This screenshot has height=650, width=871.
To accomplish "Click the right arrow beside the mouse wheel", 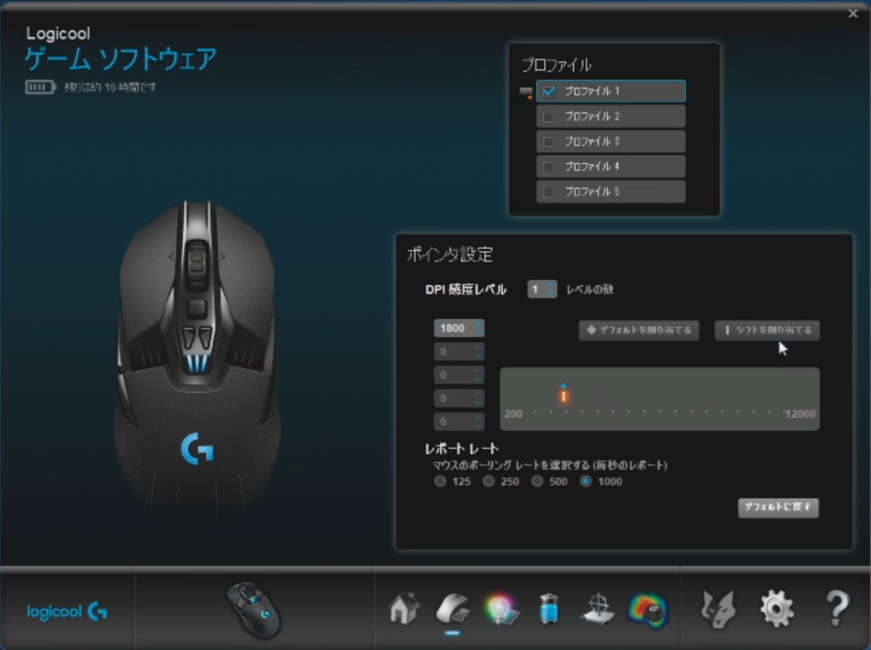I will pyautogui.click(x=222, y=257).
